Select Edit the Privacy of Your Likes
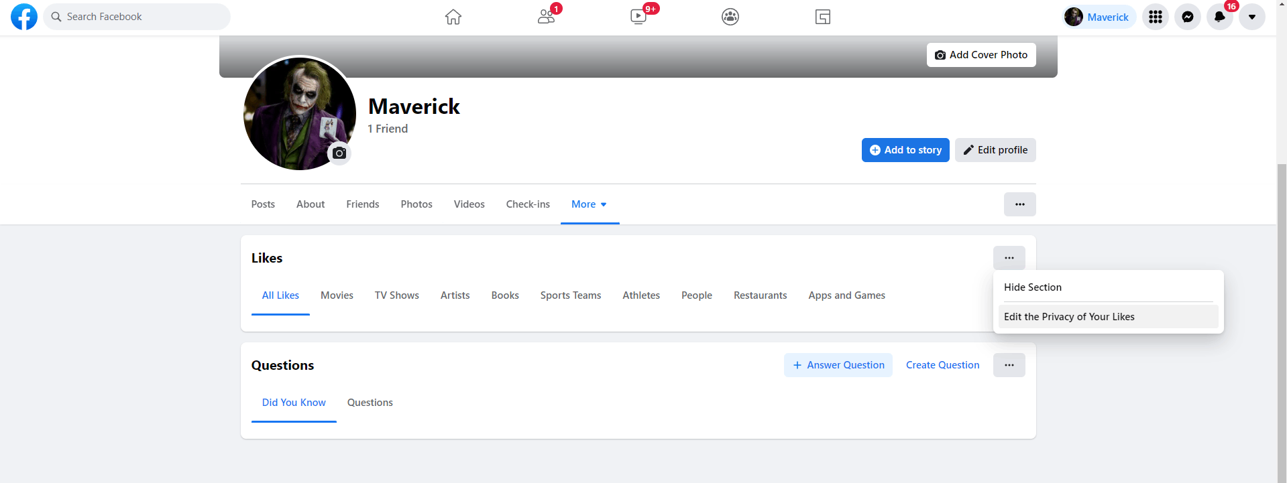The height and width of the screenshot is (483, 1287). tap(1108, 317)
